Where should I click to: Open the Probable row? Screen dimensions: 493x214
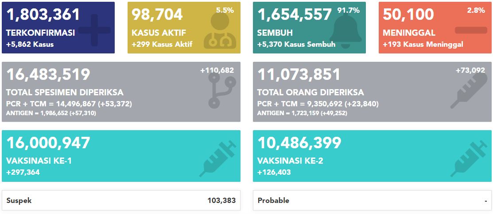[372, 200]
